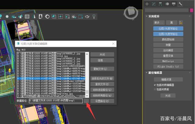Screen dimensions: 195x124
Task: Click the circular swirl toolbar icon
Action: pyautogui.click(x=47, y=16)
